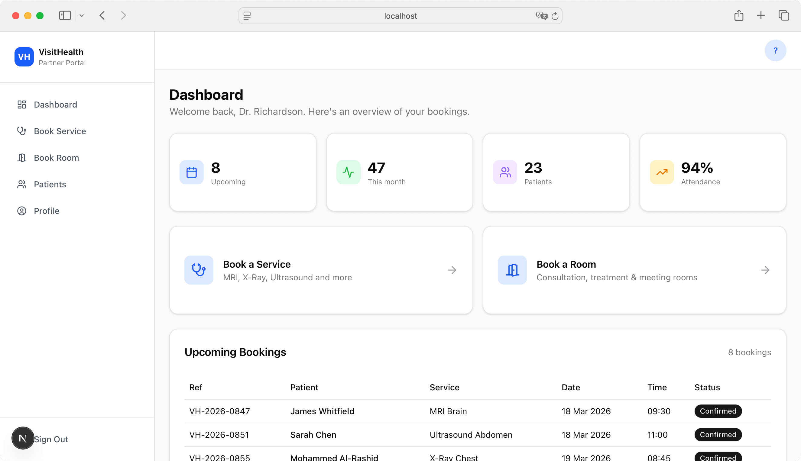Click the door icon beside Book Room
This screenshot has height=461, width=801.
coord(21,158)
